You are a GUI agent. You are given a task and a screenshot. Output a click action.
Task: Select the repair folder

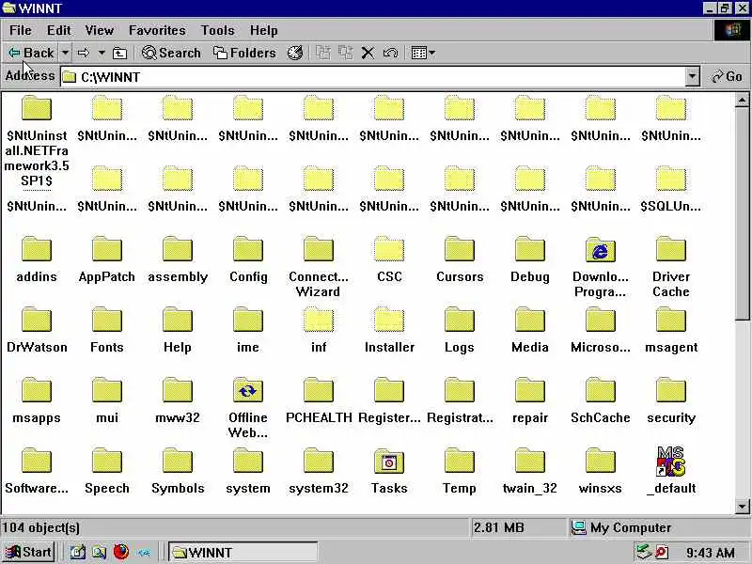[x=530, y=400]
